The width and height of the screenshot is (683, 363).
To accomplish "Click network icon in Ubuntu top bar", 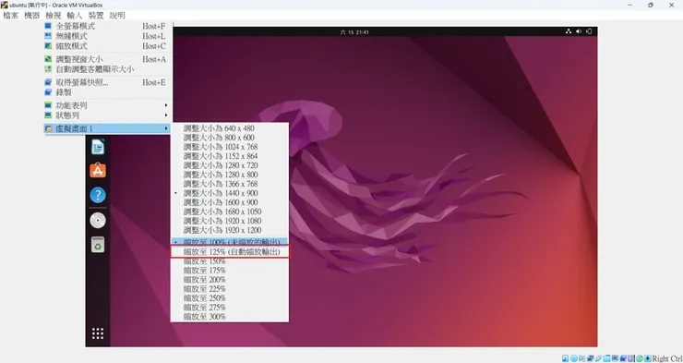I will [568, 31].
